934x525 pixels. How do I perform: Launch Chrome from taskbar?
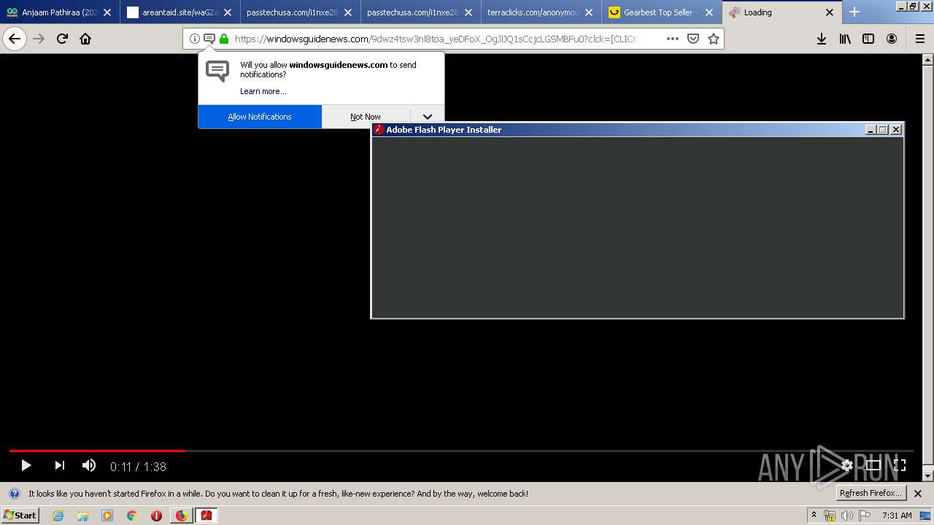click(132, 516)
